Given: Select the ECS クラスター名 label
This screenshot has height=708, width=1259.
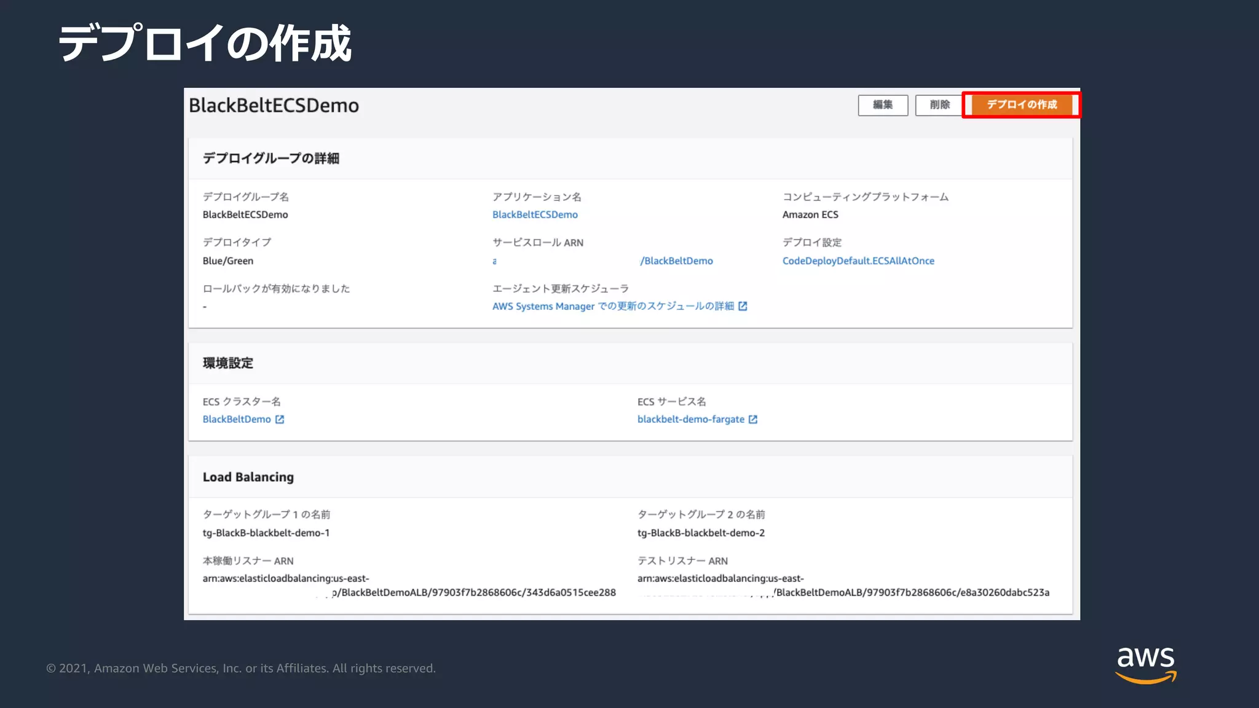Looking at the screenshot, I should click(x=242, y=401).
